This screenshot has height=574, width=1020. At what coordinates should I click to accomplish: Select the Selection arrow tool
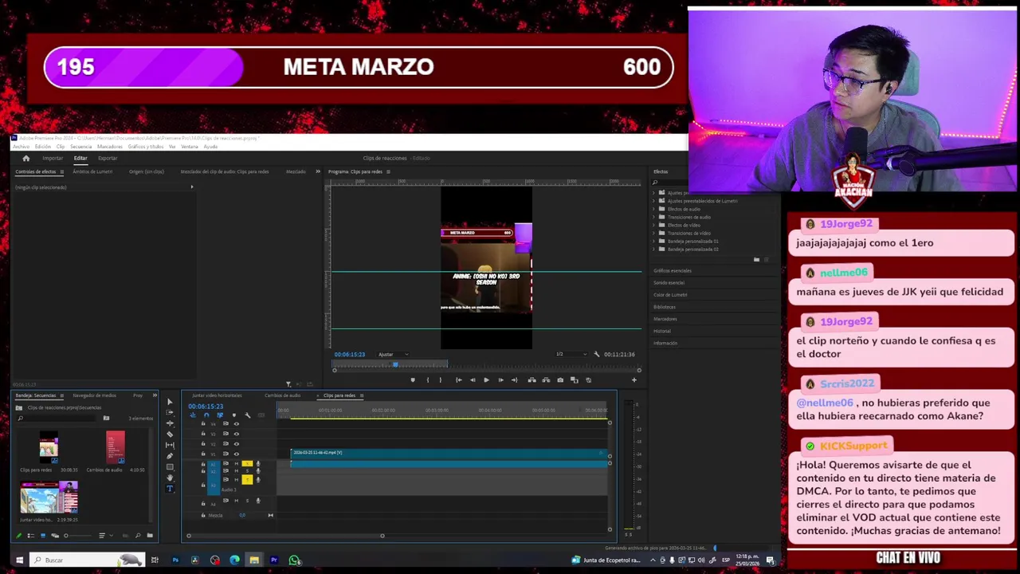170,402
